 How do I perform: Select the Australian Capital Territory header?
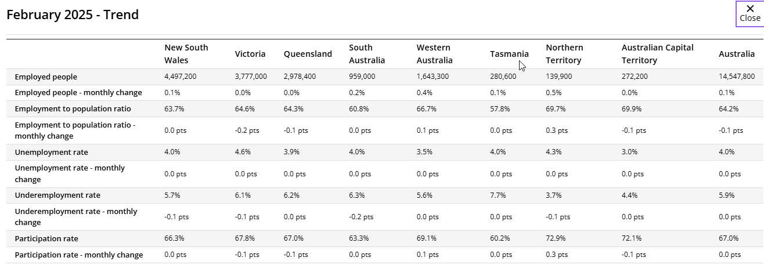[x=657, y=54]
